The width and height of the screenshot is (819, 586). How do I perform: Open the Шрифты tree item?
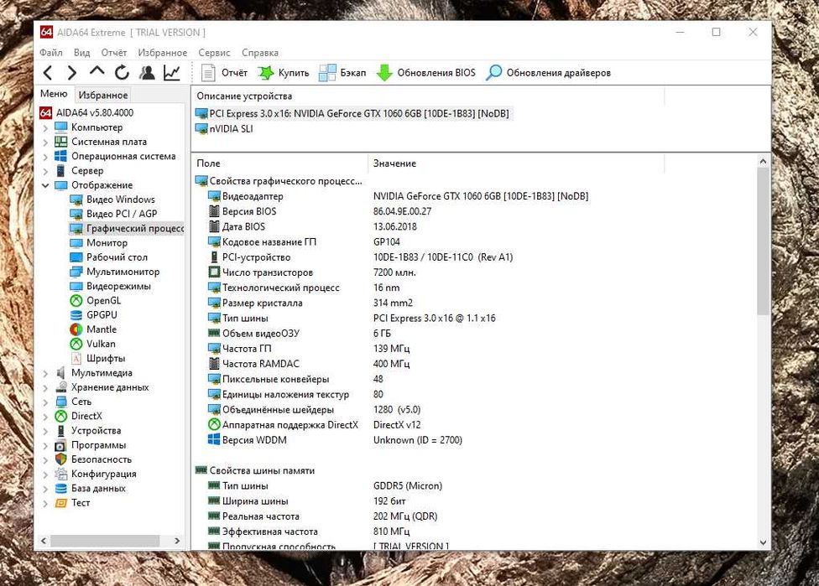click(97, 359)
